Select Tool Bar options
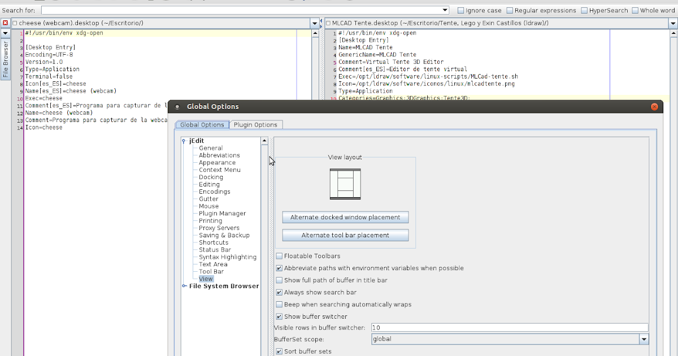Image resolution: width=678 pixels, height=356 pixels. tap(211, 272)
